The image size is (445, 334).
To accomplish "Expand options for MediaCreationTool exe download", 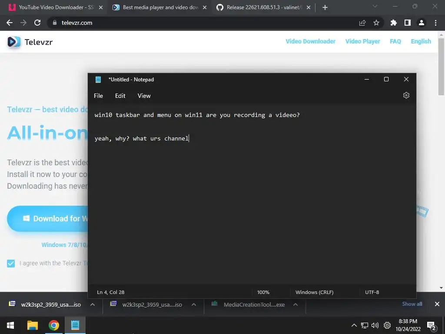I will tap(295, 304).
